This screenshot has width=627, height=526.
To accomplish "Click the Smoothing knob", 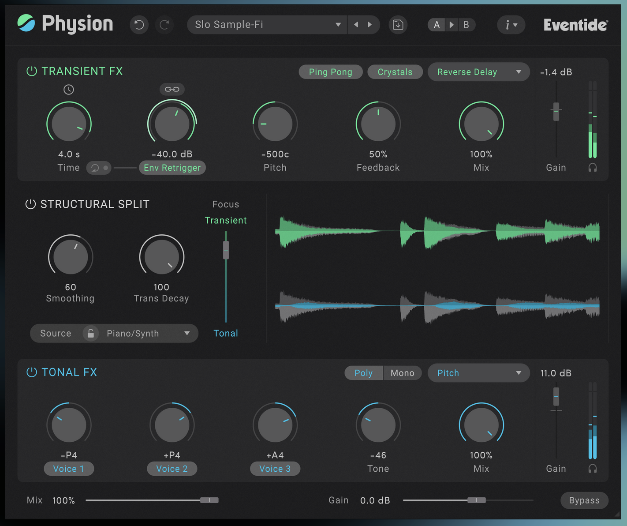I will [x=71, y=257].
